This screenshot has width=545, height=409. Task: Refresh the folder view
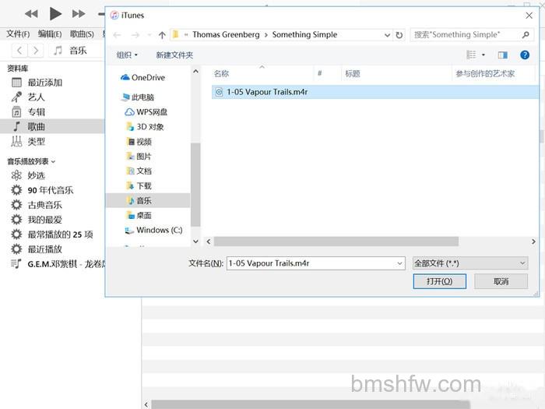tap(399, 35)
